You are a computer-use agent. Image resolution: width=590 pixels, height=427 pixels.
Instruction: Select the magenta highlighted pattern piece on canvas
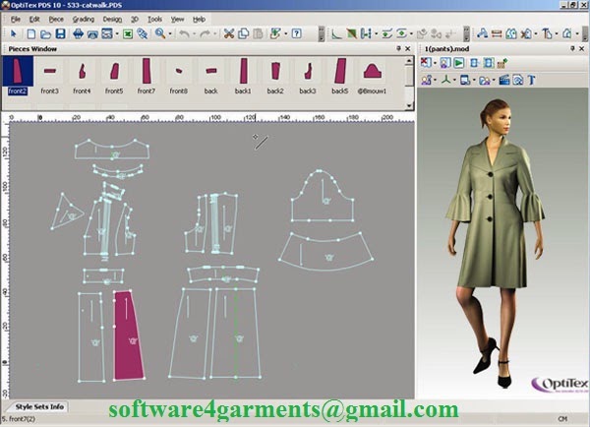pyautogui.click(x=128, y=335)
